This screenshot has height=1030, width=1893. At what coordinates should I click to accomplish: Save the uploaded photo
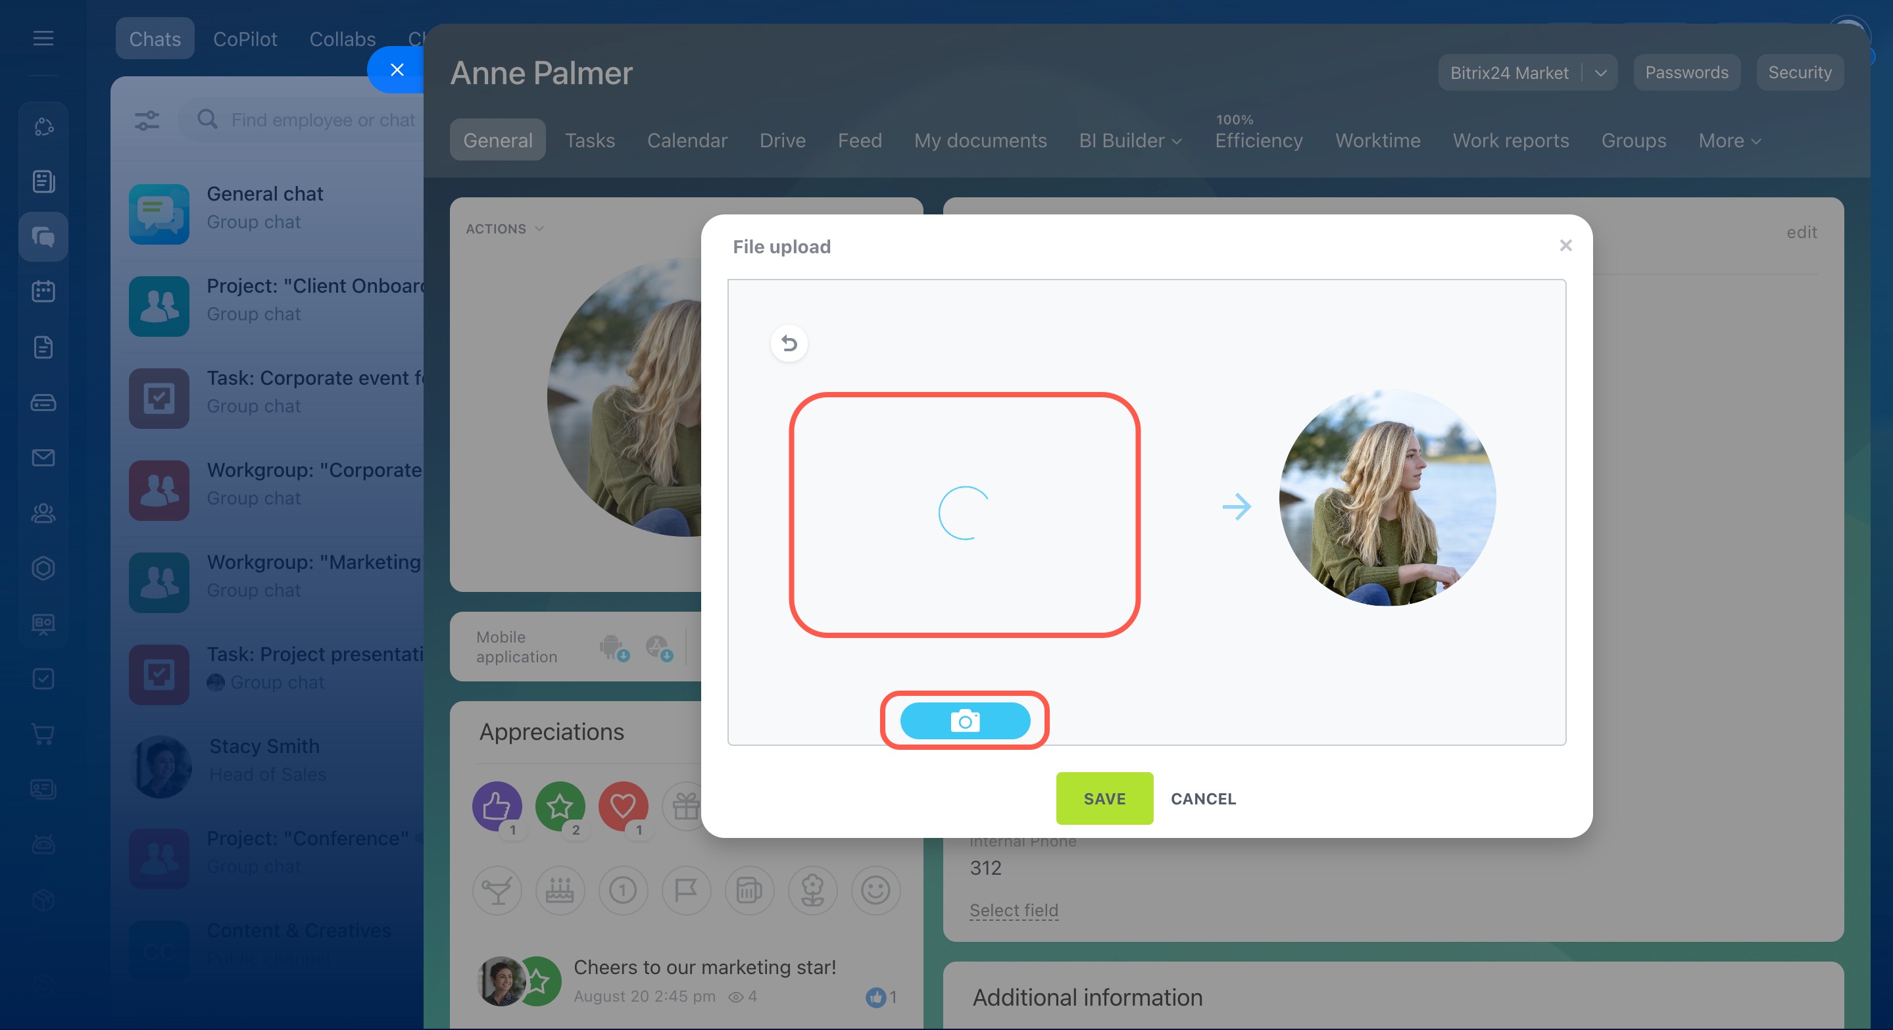(x=1104, y=798)
